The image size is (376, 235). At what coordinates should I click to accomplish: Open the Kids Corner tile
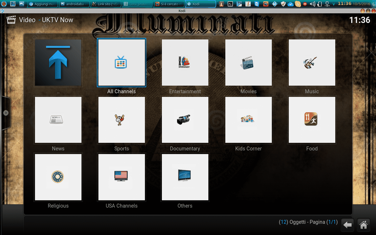click(x=249, y=120)
